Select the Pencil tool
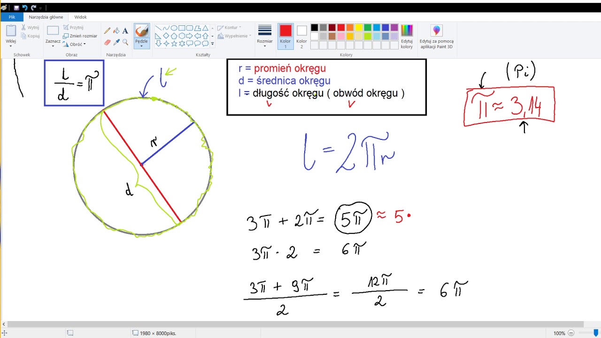Image resolution: width=601 pixels, height=338 pixels. (107, 31)
